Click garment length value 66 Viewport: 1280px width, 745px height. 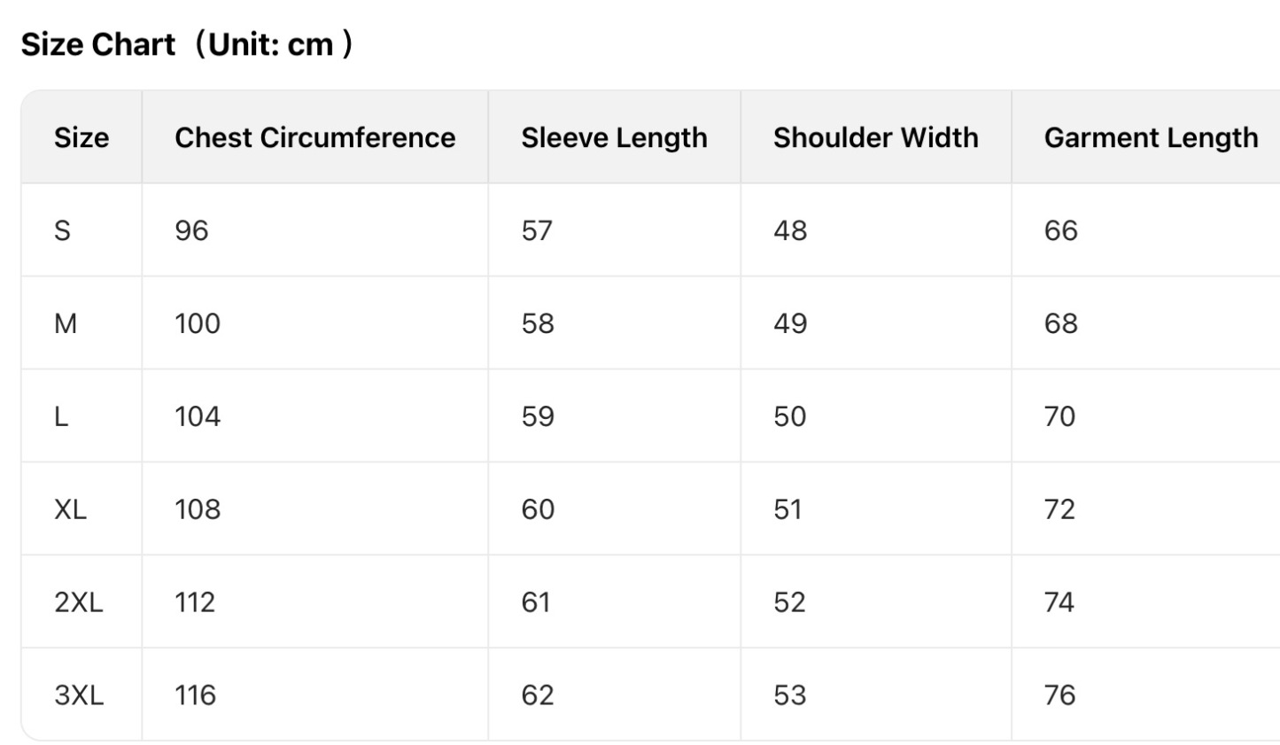click(1060, 230)
